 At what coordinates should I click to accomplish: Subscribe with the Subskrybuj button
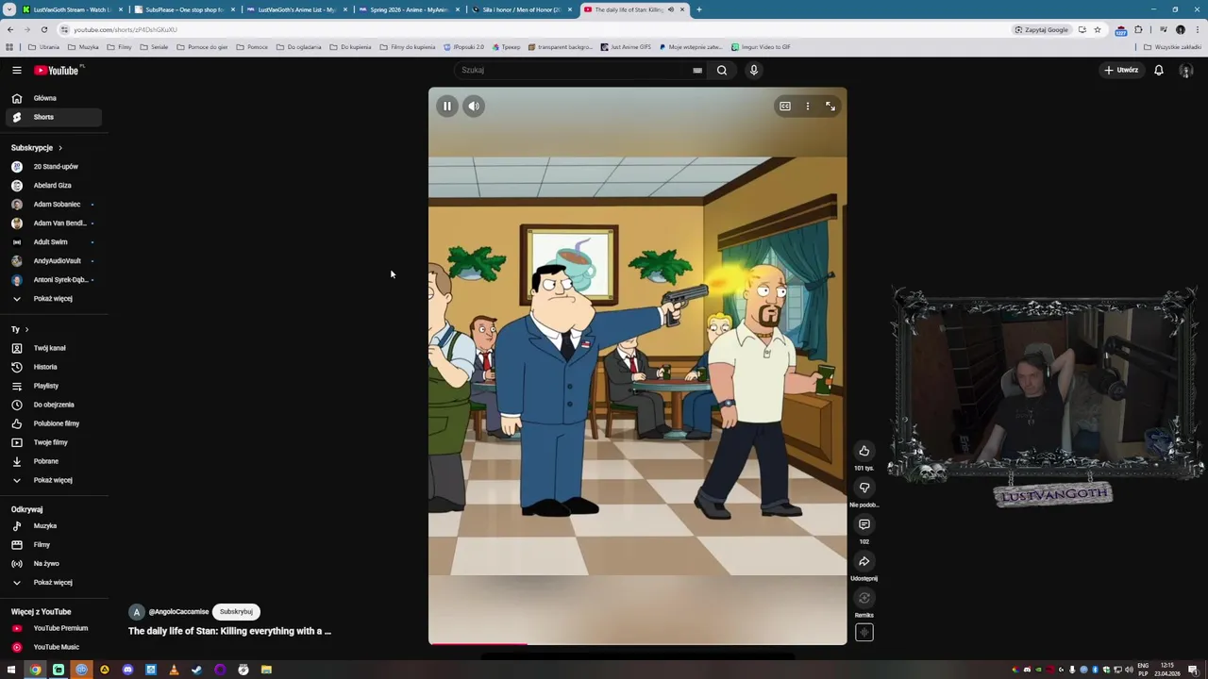coord(236,612)
